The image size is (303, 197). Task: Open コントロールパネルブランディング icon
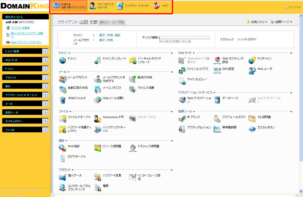[62, 188]
